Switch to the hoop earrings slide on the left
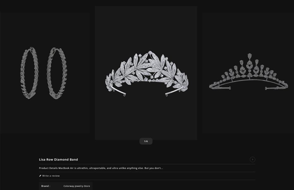294x190 pixels. click(x=45, y=73)
